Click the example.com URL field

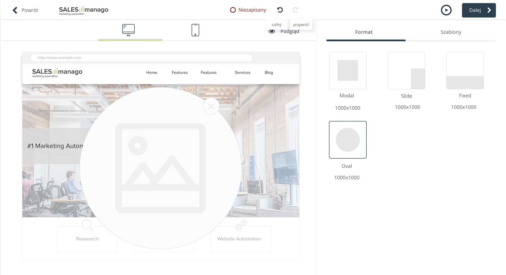click(x=141, y=58)
